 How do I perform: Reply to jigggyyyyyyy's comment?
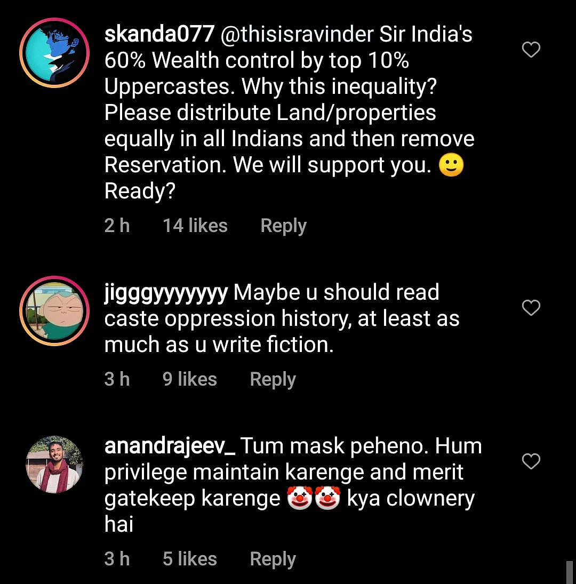[273, 380]
